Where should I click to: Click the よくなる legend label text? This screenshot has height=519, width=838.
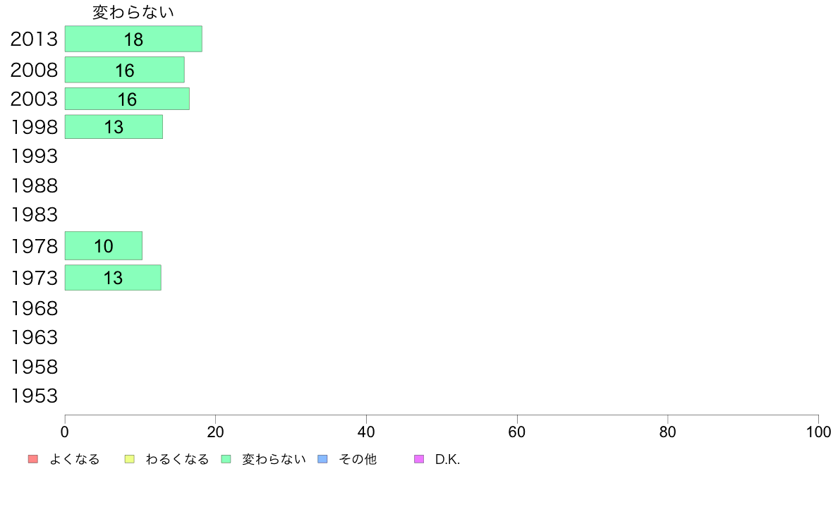click(x=74, y=460)
